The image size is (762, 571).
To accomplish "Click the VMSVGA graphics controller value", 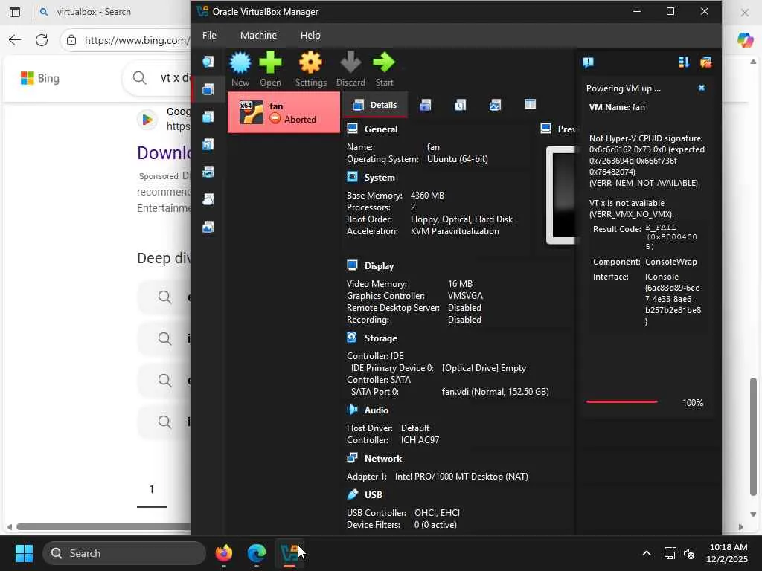I will pos(465,296).
